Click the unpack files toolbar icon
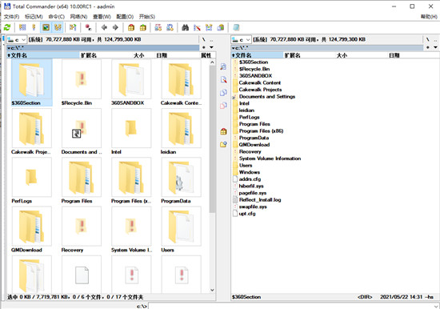 pos(143,27)
